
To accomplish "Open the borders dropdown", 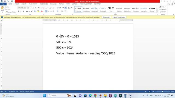I will click(x=67, y=11).
